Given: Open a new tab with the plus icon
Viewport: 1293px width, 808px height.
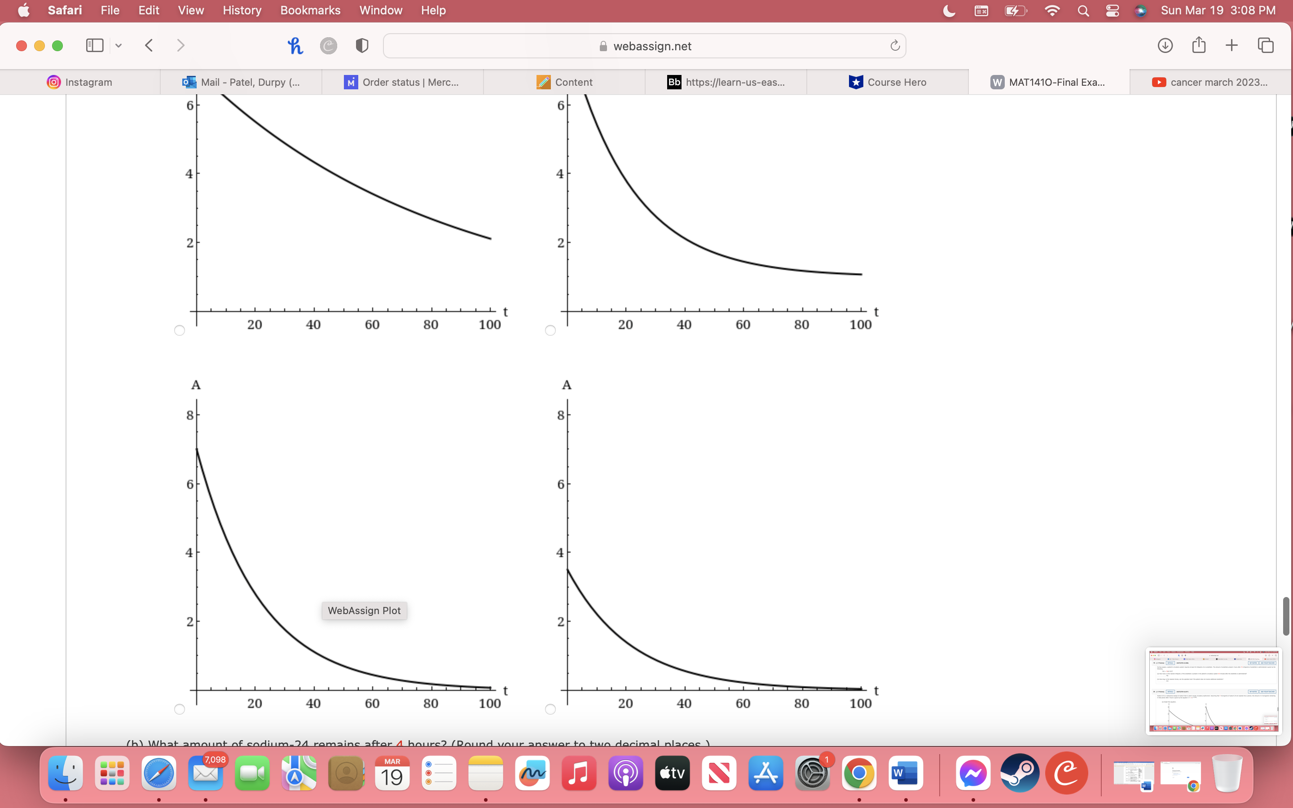Looking at the screenshot, I should (x=1231, y=45).
